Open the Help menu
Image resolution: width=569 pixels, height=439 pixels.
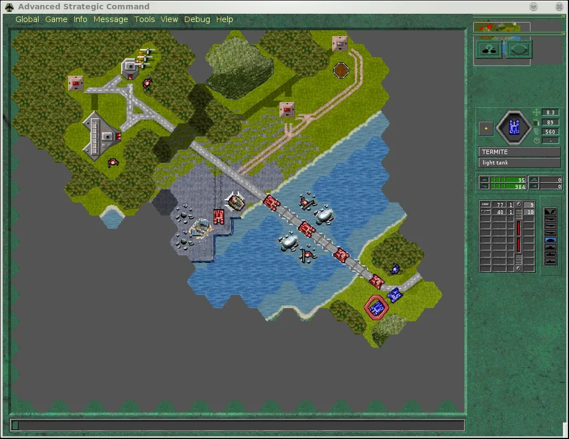coord(225,19)
